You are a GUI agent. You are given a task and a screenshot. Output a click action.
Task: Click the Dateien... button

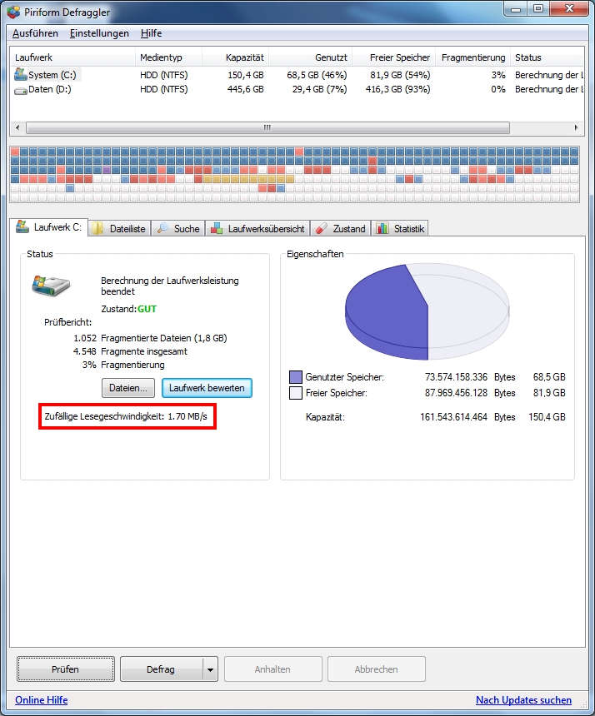[x=128, y=388]
